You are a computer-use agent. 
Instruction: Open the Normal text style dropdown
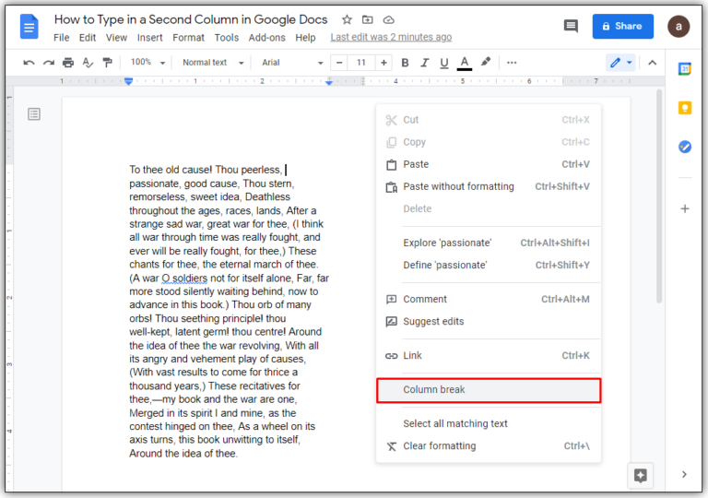click(x=213, y=63)
